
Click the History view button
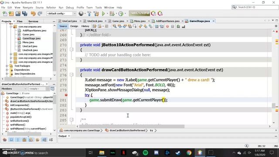tap(85, 26)
